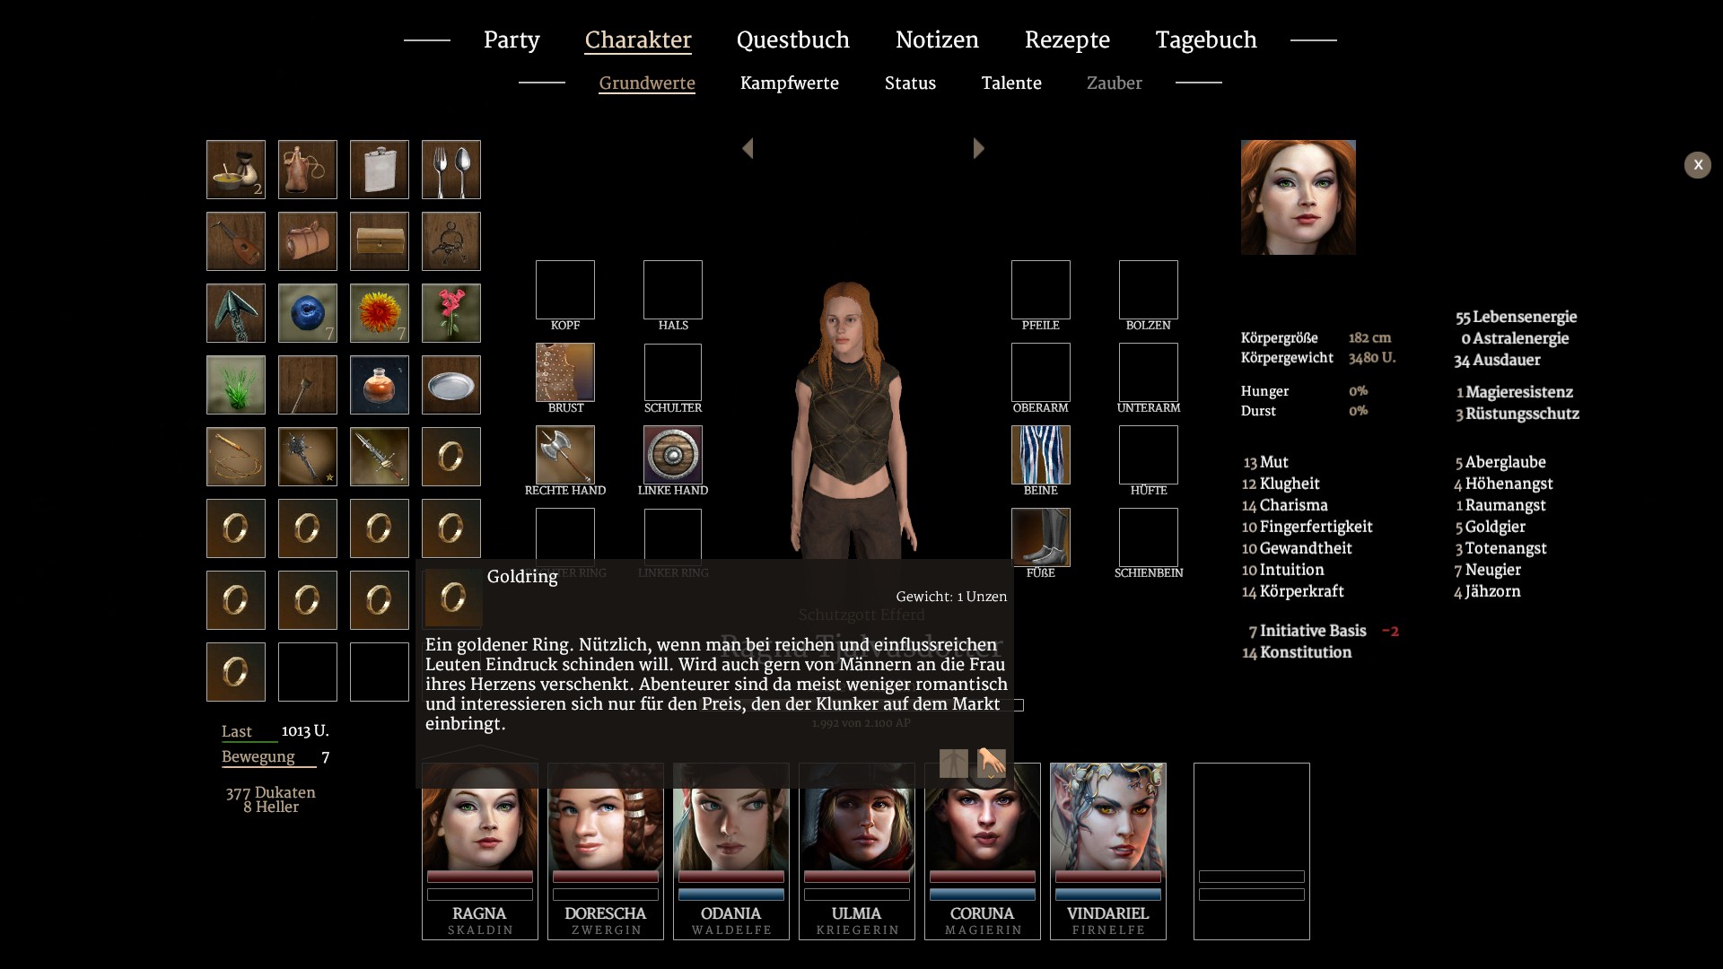This screenshot has width=1723, height=969.
Task: Select the small wooden chest item
Action: pyautogui.click(x=380, y=241)
